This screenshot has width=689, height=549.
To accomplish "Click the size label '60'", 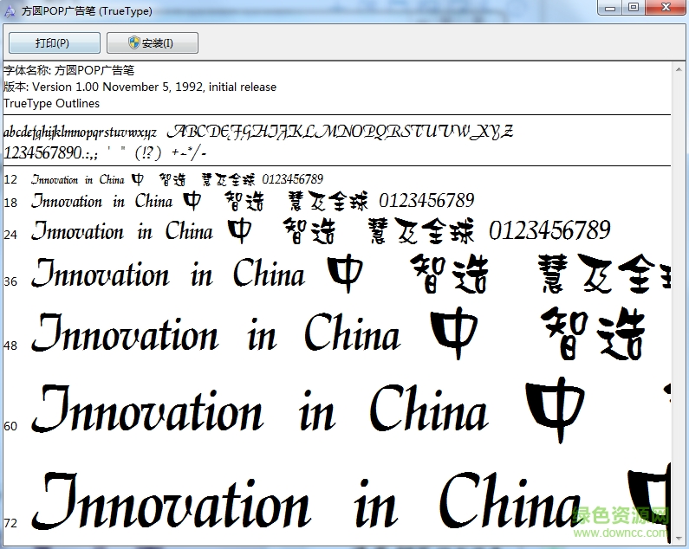I will [x=10, y=426].
